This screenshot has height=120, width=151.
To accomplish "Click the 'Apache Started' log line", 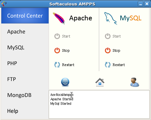I will click(x=62, y=99).
